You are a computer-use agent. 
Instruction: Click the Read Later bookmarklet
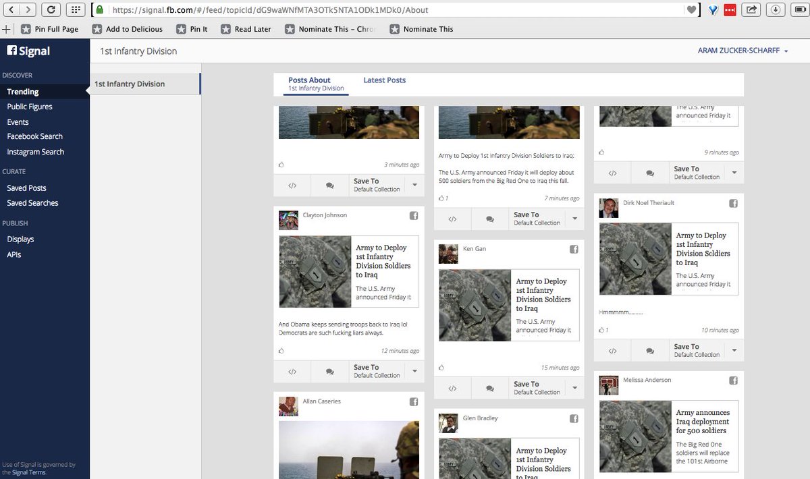coord(246,29)
